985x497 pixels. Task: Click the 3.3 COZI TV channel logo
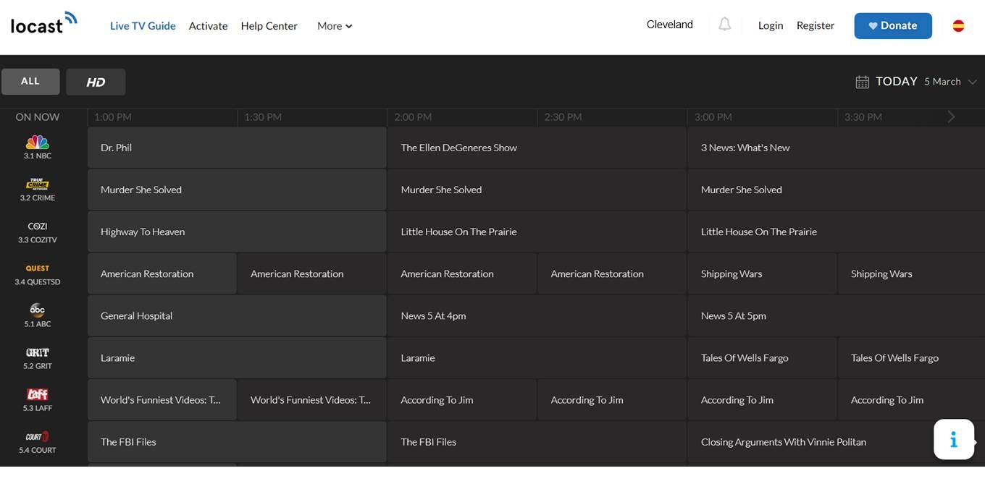pyautogui.click(x=37, y=226)
